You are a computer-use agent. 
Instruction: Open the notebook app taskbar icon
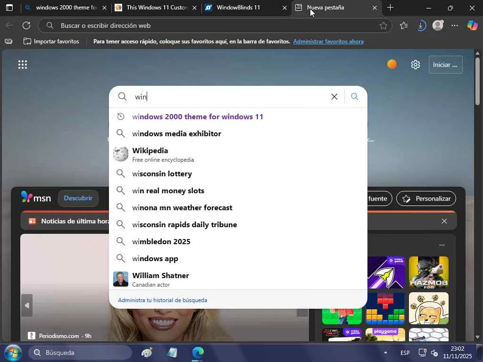(x=172, y=353)
